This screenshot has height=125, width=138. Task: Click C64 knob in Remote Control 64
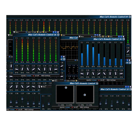tap(128, 51)
